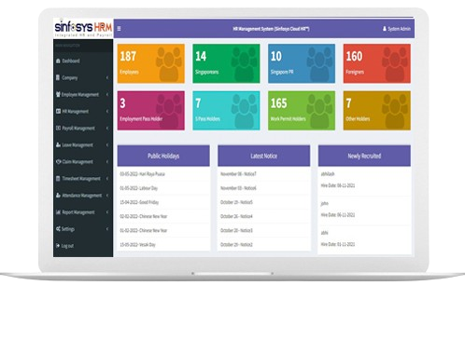Image resolution: width=465 pixels, height=340 pixels.
Task: Click the Sinfosys HRM logo
Action: (83, 28)
